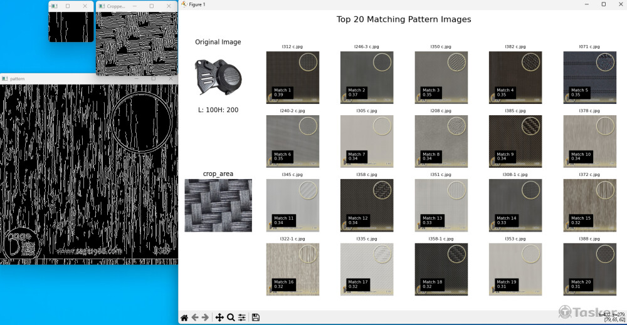This screenshot has width=627, height=325.
Task: Select the Match 12 l358 c.jpg image
Action: 366,205
